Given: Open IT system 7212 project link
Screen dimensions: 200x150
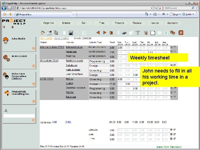Looking at the screenshot, I should point(49,61).
